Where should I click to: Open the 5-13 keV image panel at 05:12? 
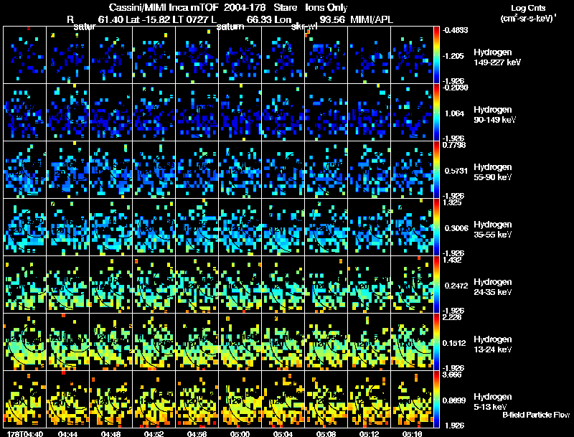[369, 400]
